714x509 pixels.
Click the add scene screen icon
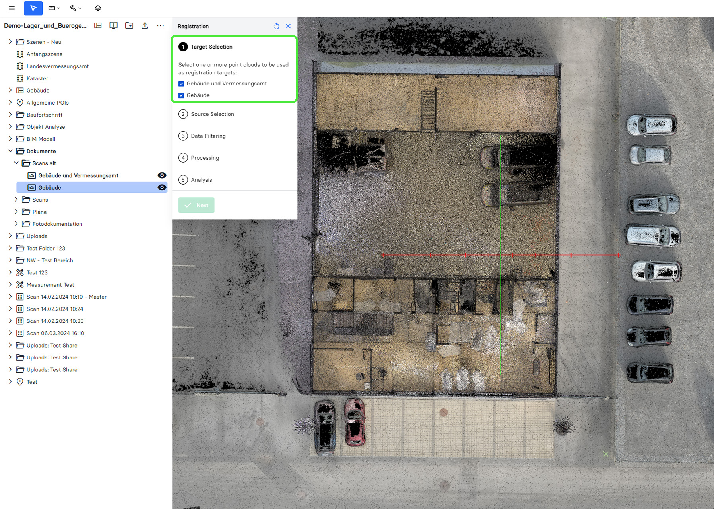click(113, 26)
